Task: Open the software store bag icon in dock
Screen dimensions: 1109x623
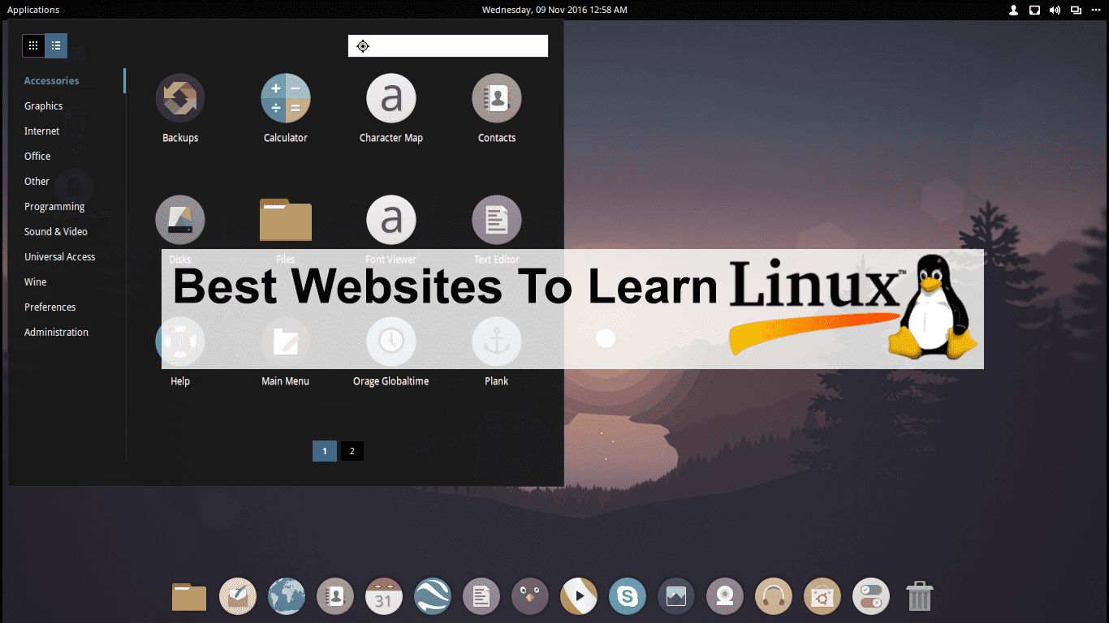Action: (822, 597)
